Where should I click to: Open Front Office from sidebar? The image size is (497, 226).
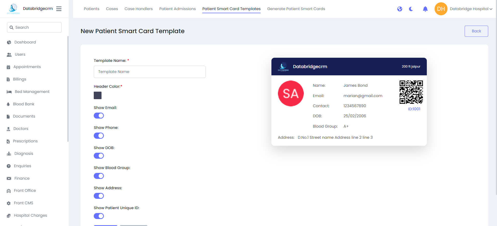[x=25, y=191]
